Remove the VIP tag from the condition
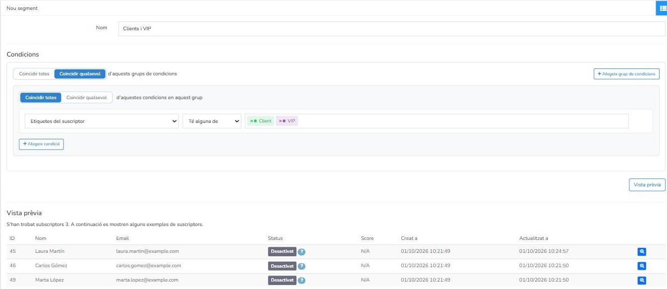 coord(280,121)
